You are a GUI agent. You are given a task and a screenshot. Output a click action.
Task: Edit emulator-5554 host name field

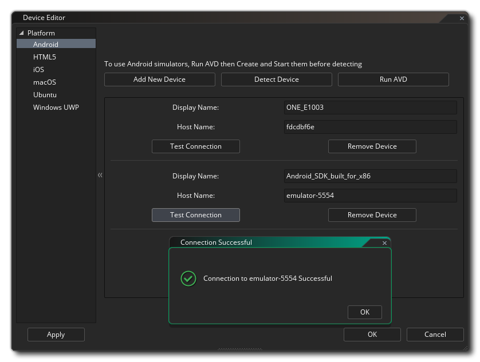371,196
